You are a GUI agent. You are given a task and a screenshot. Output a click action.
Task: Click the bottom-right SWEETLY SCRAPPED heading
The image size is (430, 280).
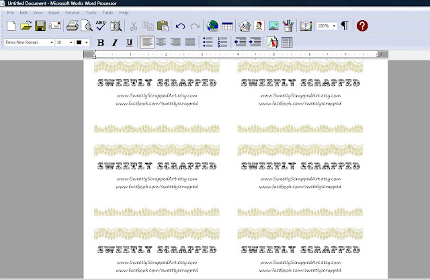coord(300,250)
